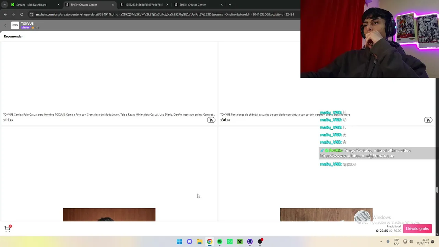Change the ESP LAA keyboard language
This screenshot has width=439, height=247.
pyautogui.click(x=396, y=242)
